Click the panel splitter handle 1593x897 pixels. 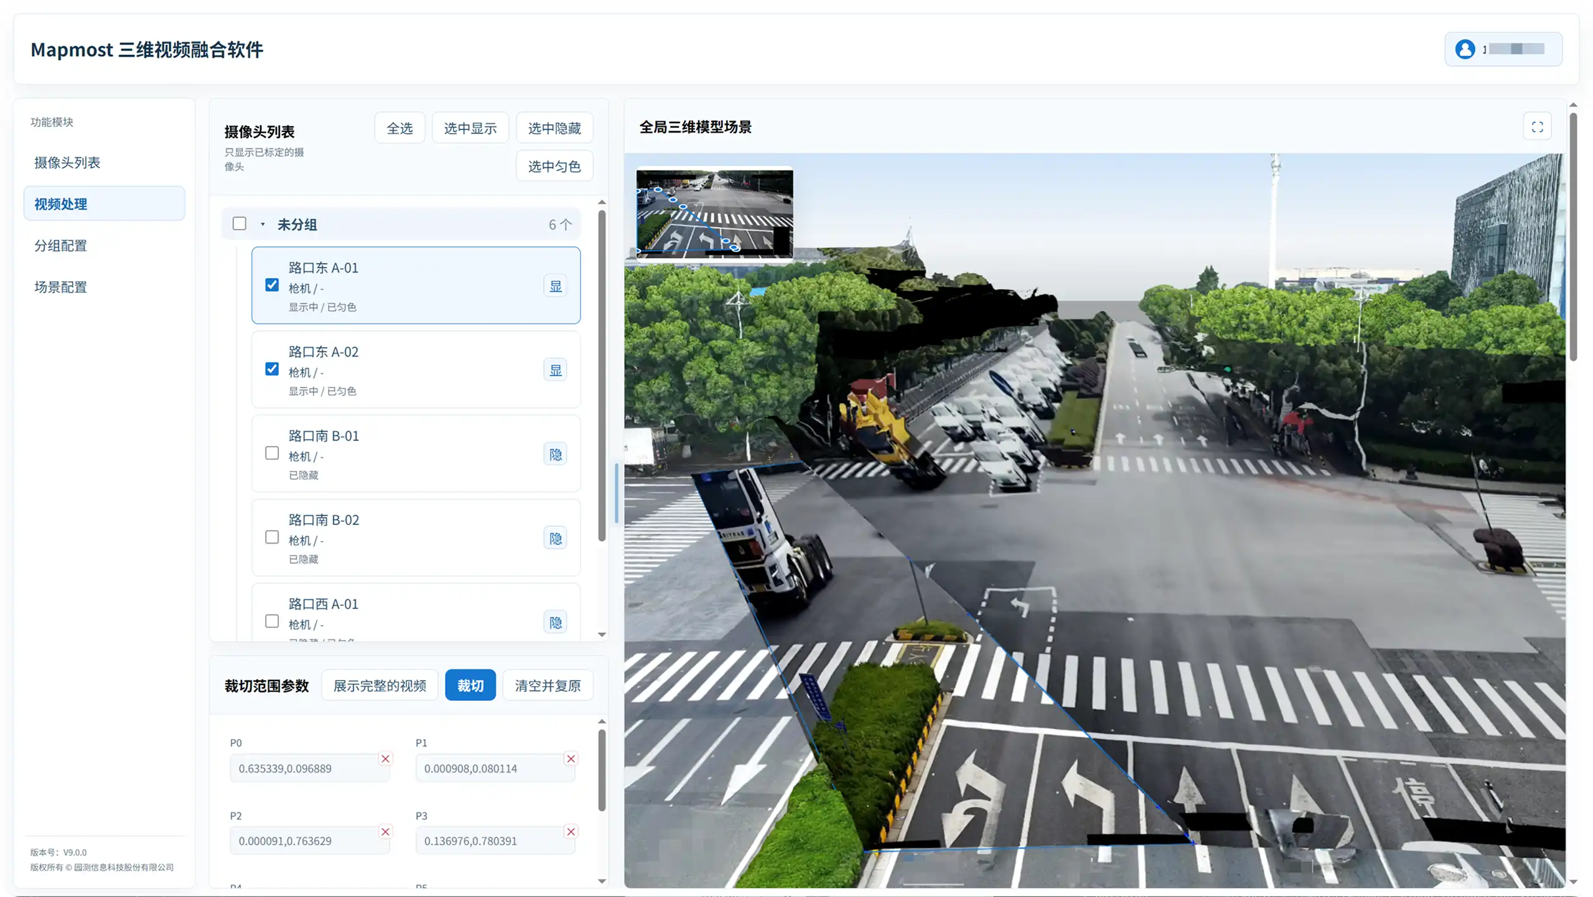[616, 493]
